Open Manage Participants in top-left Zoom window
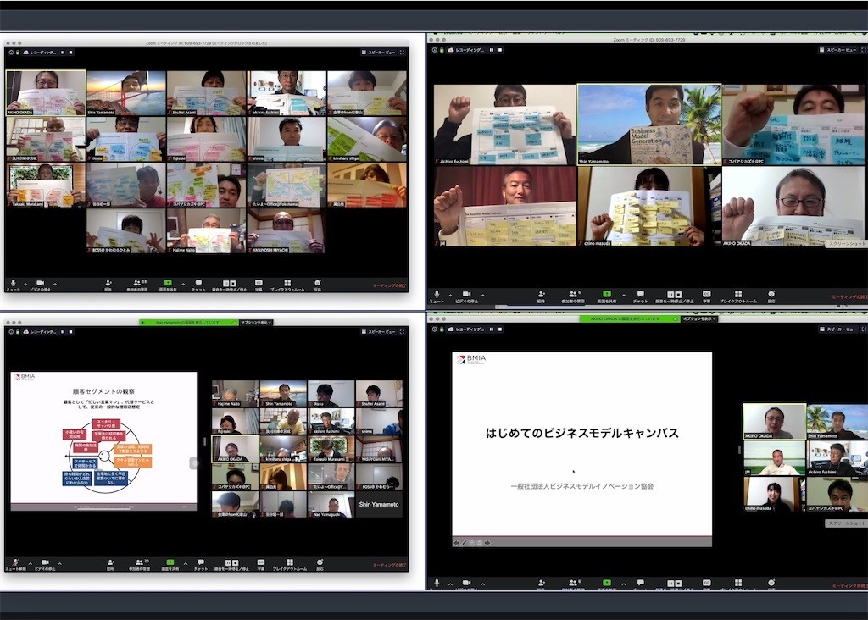Screen dimensions: 868x620 pos(137,285)
